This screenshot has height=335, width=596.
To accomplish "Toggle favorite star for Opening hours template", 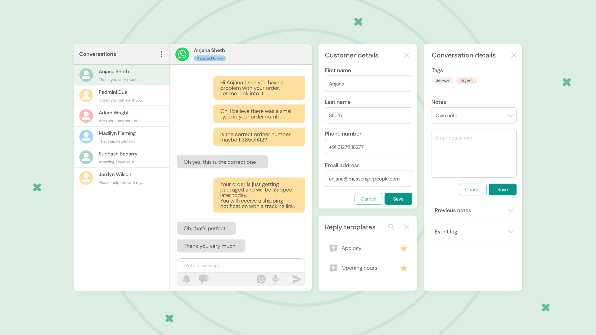I will click(404, 268).
